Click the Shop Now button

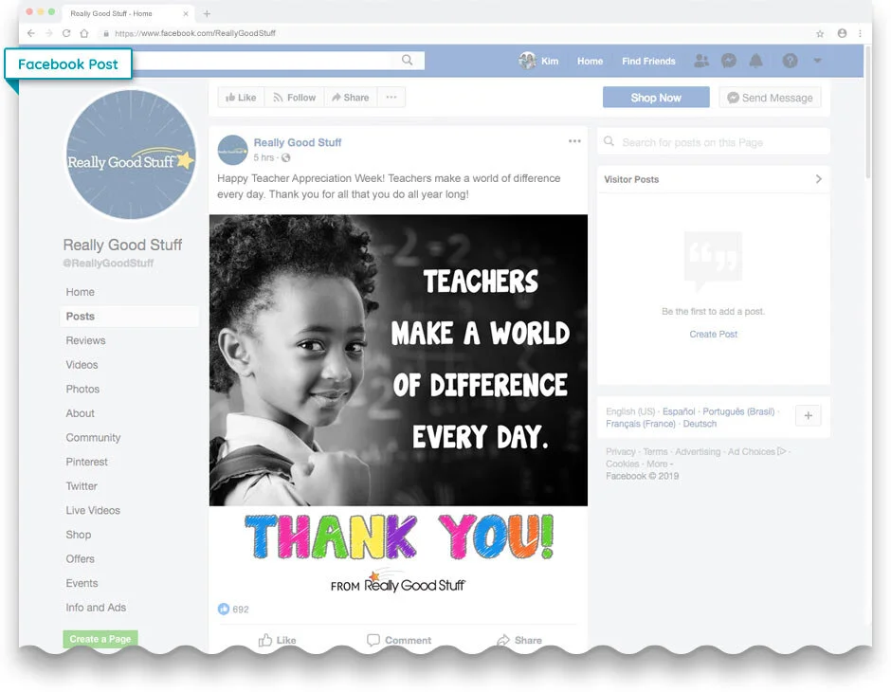tap(656, 97)
